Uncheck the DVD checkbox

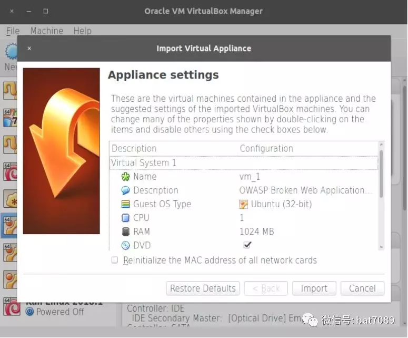(247, 245)
